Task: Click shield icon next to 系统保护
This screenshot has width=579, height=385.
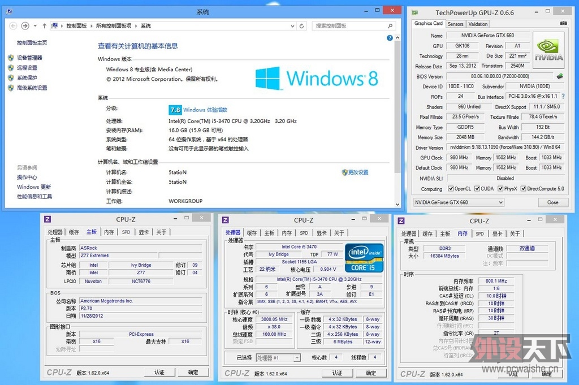Action: tap(11, 77)
